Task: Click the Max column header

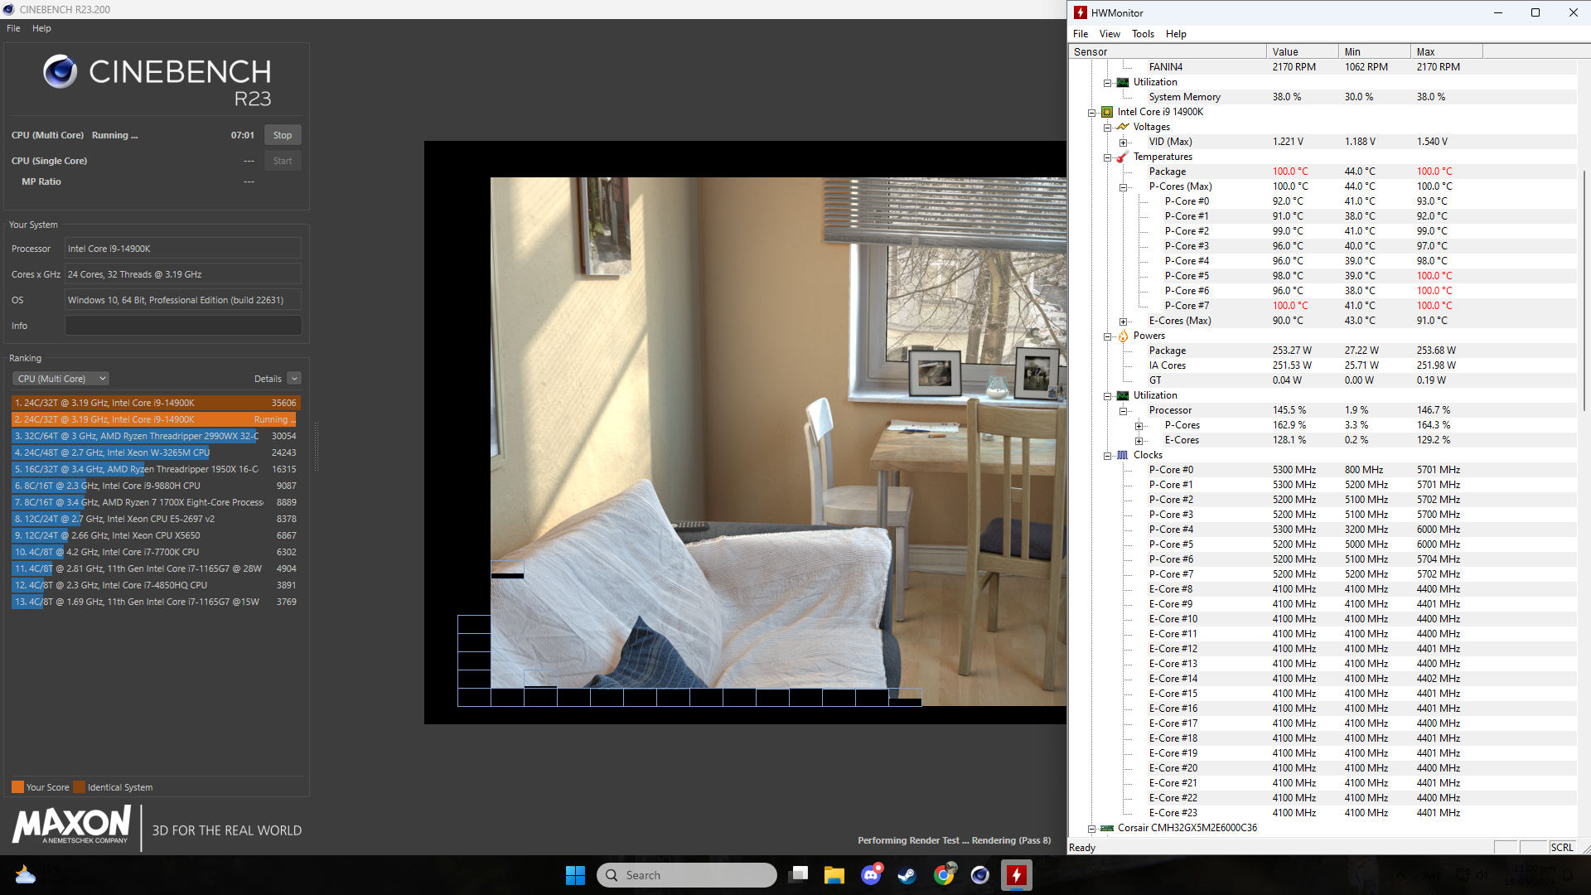Action: (x=1446, y=51)
